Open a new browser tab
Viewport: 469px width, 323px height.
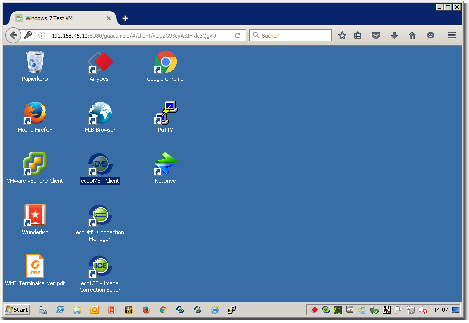pyautogui.click(x=125, y=18)
